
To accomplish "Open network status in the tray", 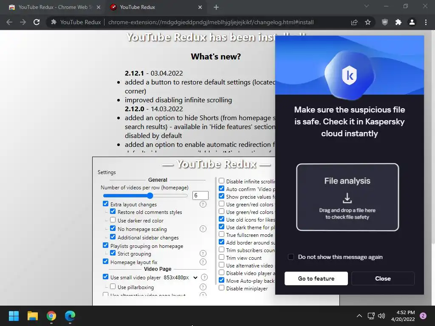I will click(371, 316).
